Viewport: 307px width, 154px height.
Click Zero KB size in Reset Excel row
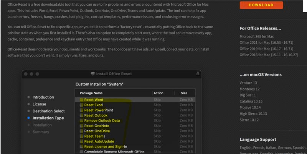tap(186, 105)
